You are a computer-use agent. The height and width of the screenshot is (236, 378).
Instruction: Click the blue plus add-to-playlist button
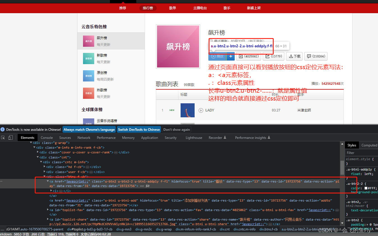(x=231, y=56)
